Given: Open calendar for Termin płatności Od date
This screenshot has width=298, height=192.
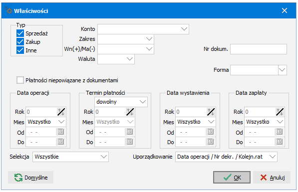Looking at the screenshot, I should [x=130, y=132].
